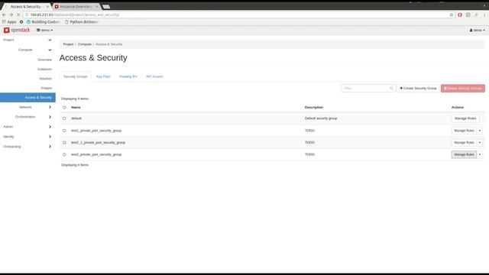
Task: Click the browser forward arrow
Action: coord(11,15)
